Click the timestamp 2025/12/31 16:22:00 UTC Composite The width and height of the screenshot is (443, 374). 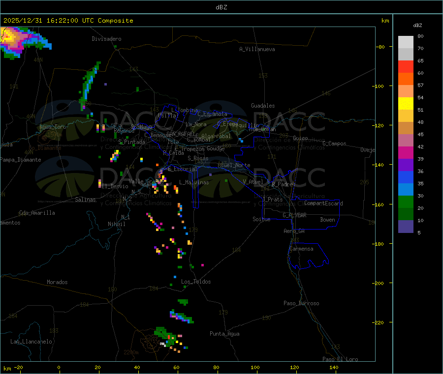coord(68,21)
